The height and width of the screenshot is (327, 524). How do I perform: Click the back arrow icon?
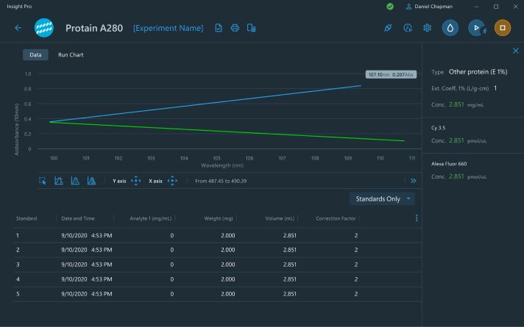pos(18,28)
